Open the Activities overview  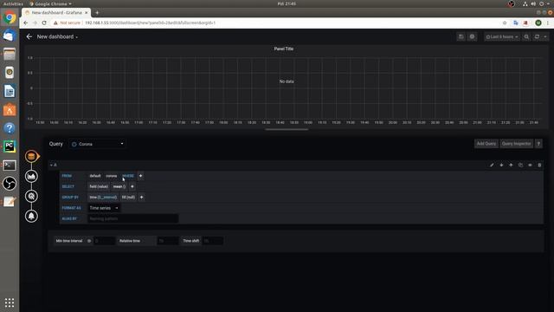tap(13, 3)
